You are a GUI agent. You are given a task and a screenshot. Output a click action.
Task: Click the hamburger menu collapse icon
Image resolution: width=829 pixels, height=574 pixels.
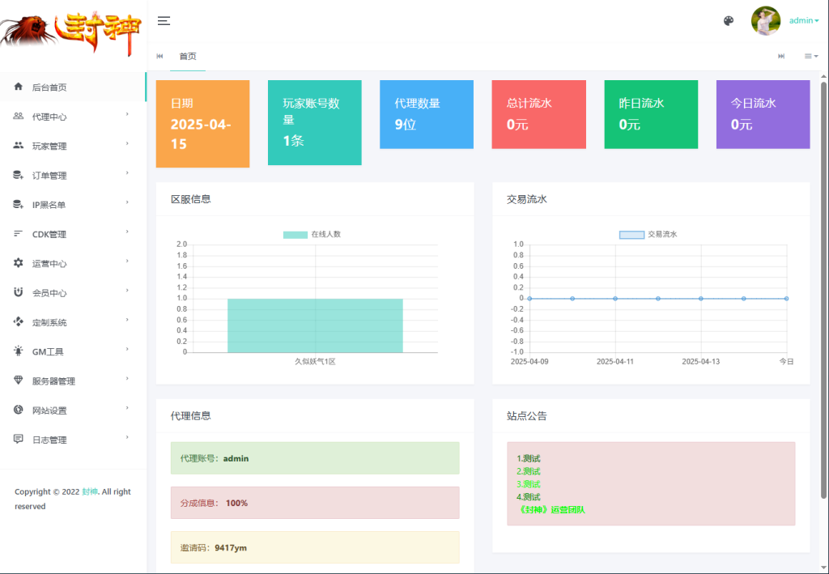(x=164, y=21)
